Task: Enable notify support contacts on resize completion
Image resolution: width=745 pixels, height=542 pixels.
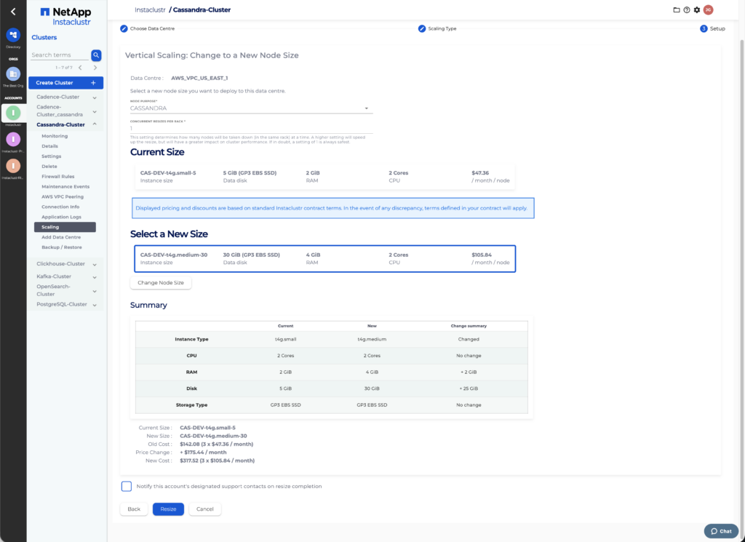Action: coord(127,486)
